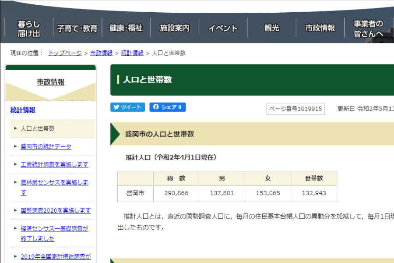Image resolution: width=394 pixels, height=263 pixels.
Task: Open the 事業者の皆さんへ menu item
Action: pyautogui.click(x=368, y=28)
